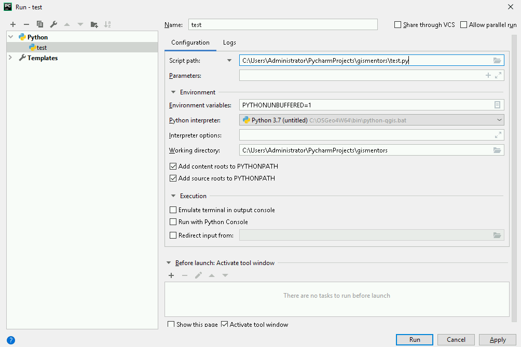Browse for a working directory
Image resolution: width=521 pixels, height=347 pixels.
tap(497, 150)
